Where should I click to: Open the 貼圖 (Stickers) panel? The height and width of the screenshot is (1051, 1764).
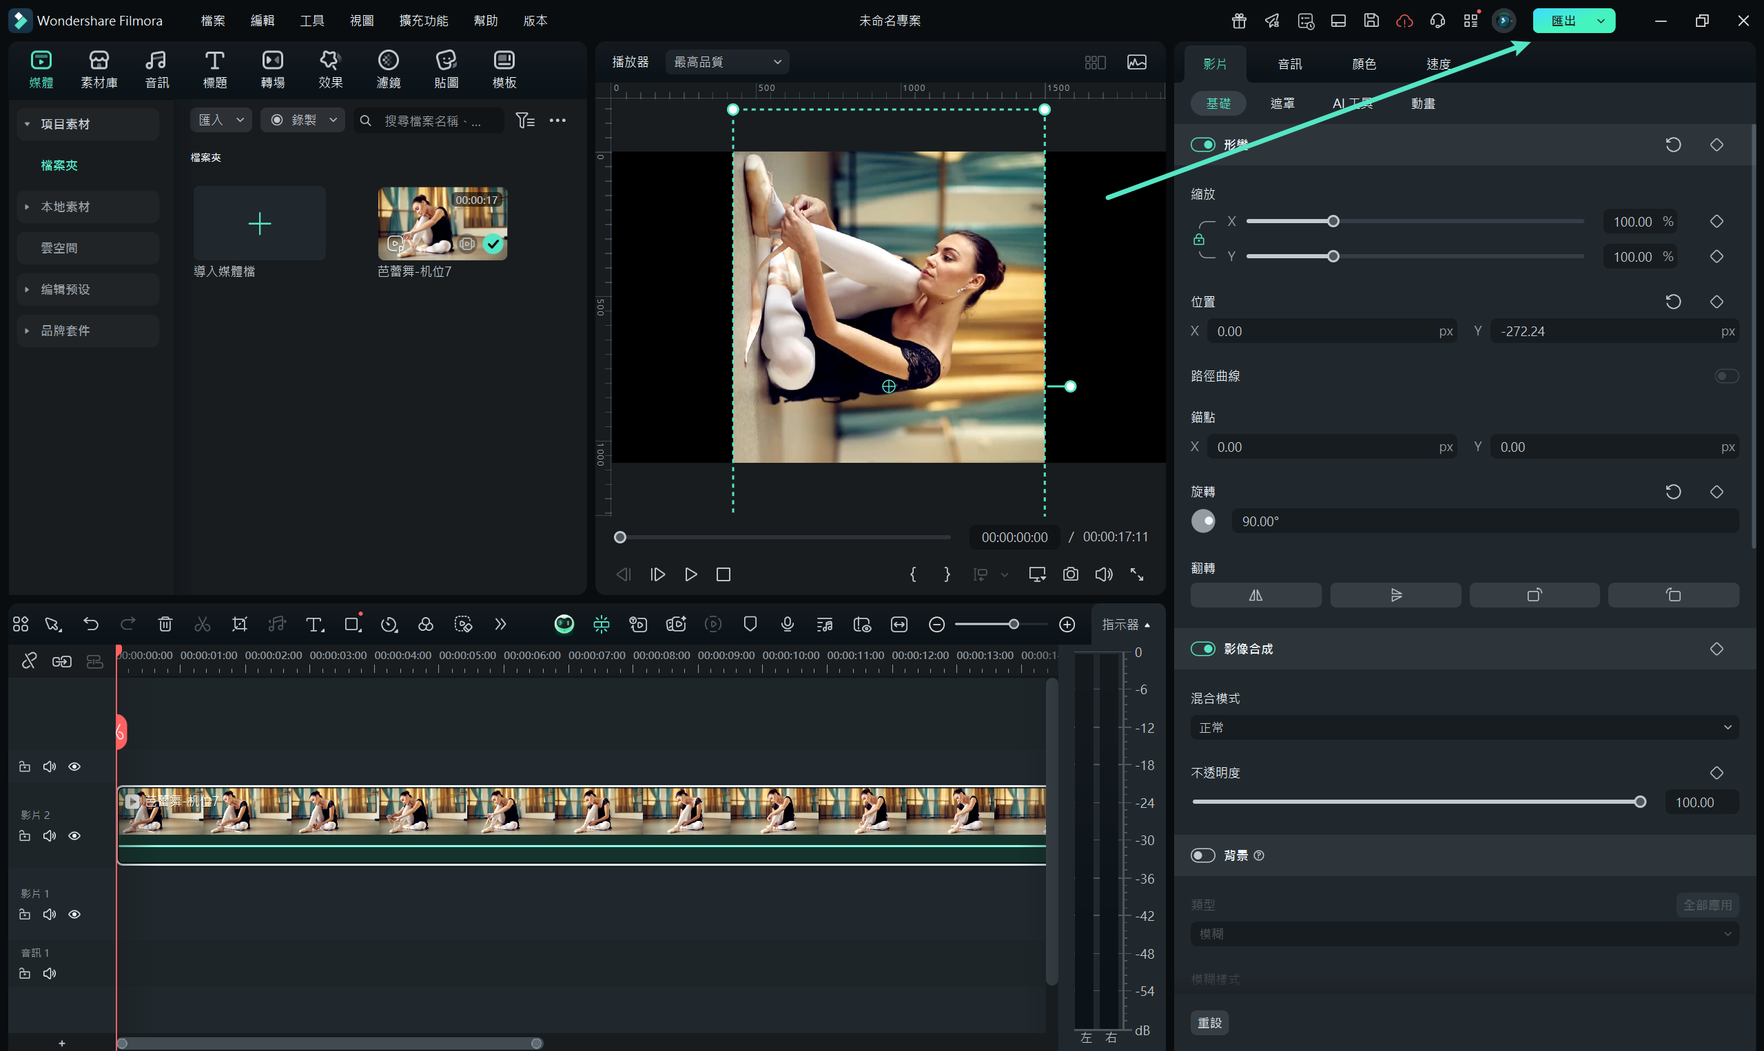tap(447, 67)
